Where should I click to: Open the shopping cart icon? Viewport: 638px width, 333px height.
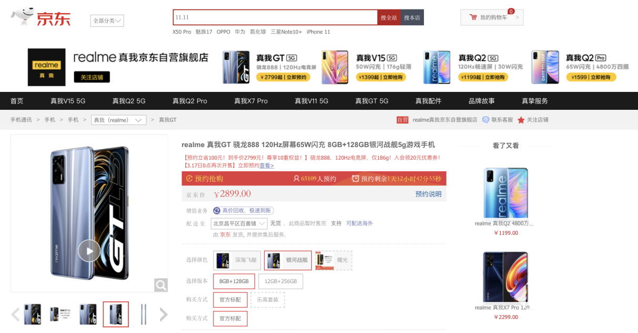coord(473,17)
